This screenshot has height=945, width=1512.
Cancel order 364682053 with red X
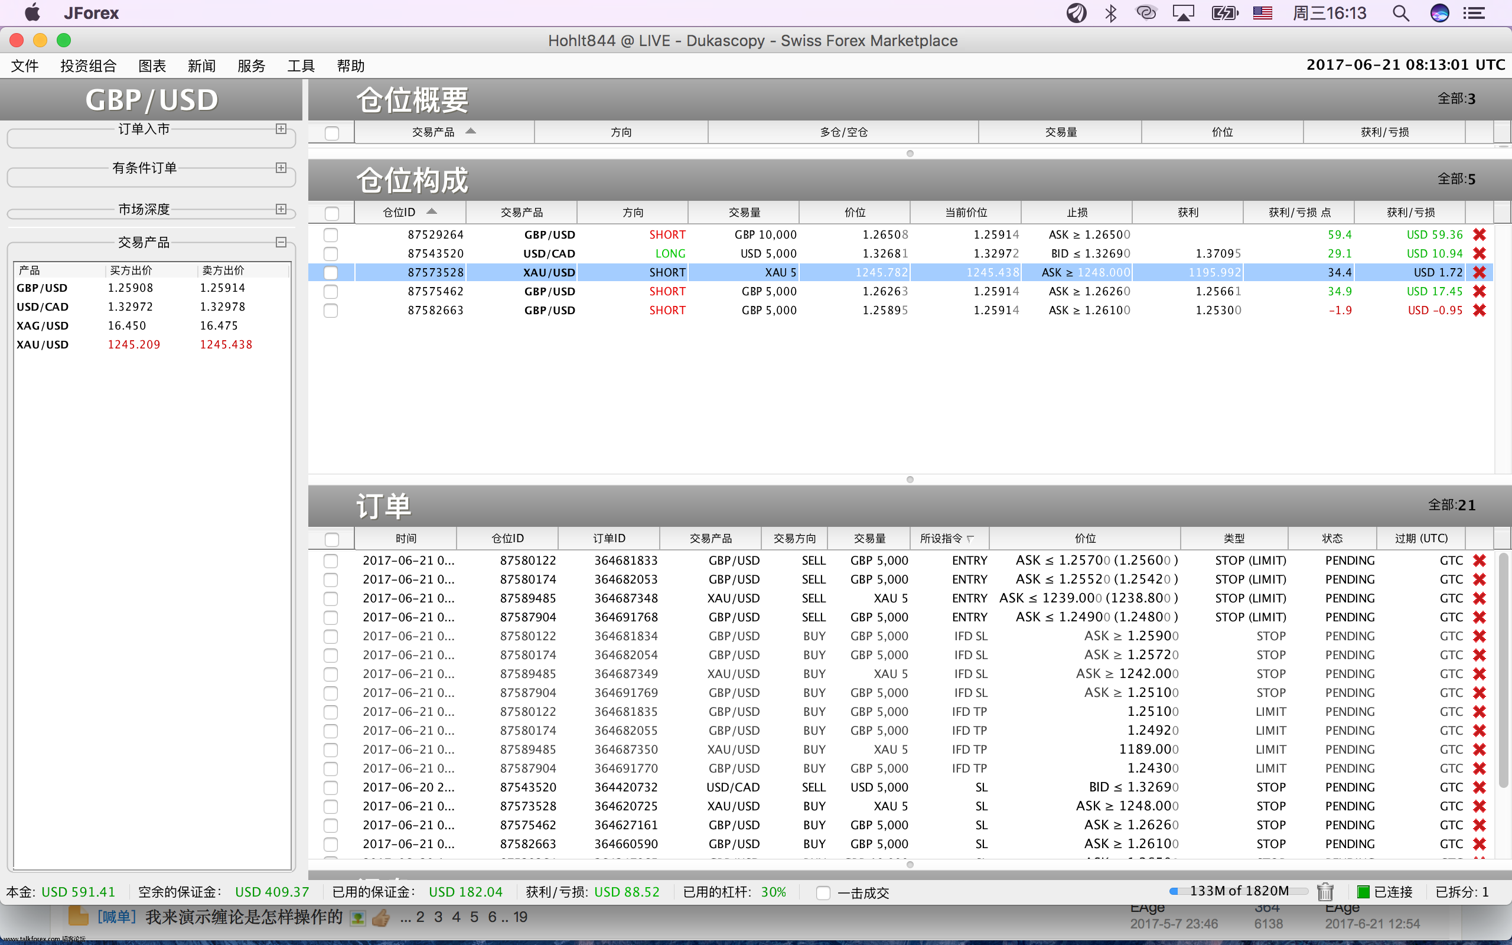click(x=1479, y=579)
